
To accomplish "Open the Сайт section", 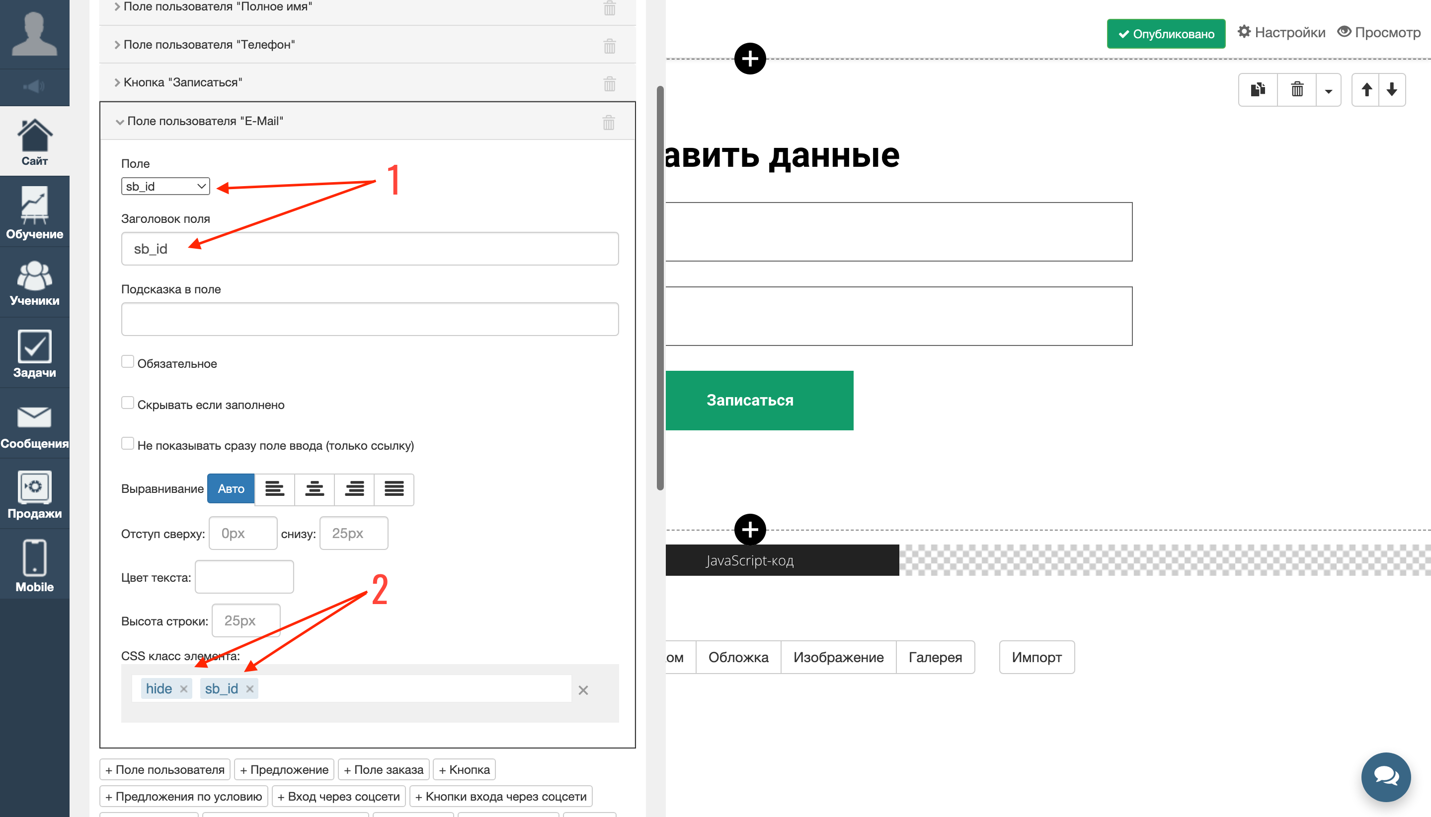I will [34, 142].
